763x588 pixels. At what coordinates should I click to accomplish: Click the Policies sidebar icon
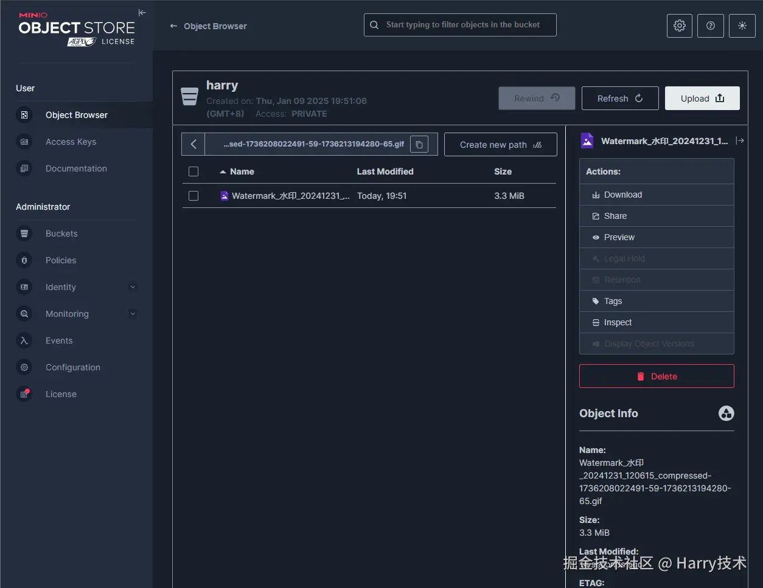24,260
